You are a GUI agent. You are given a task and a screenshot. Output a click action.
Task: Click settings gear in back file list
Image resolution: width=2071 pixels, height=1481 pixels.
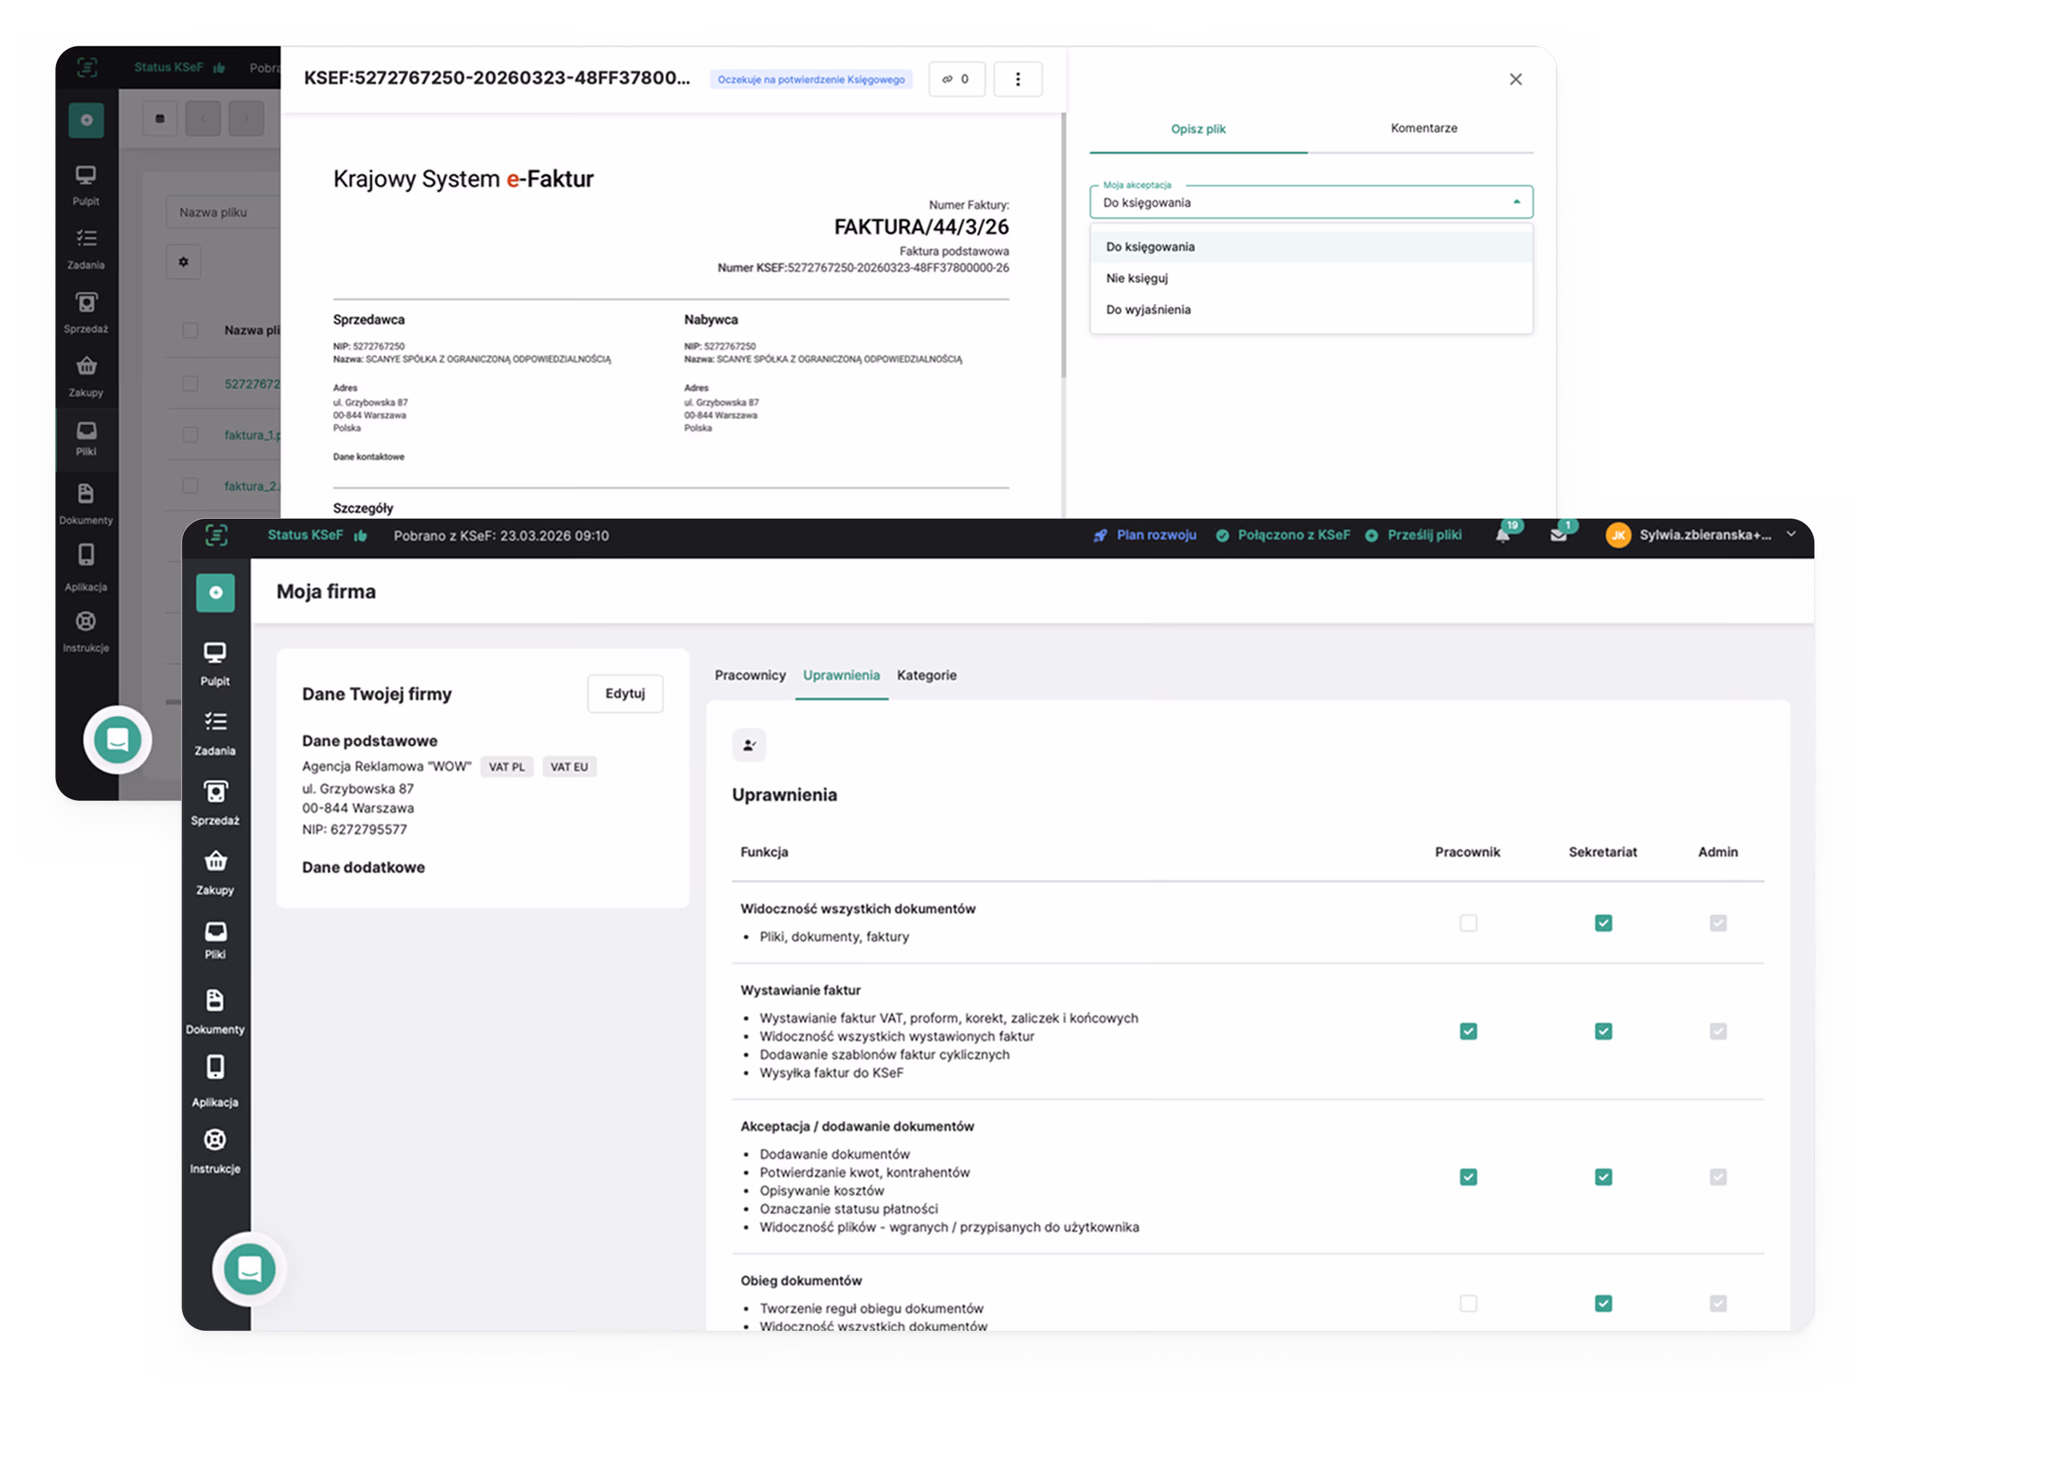[183, 262]
